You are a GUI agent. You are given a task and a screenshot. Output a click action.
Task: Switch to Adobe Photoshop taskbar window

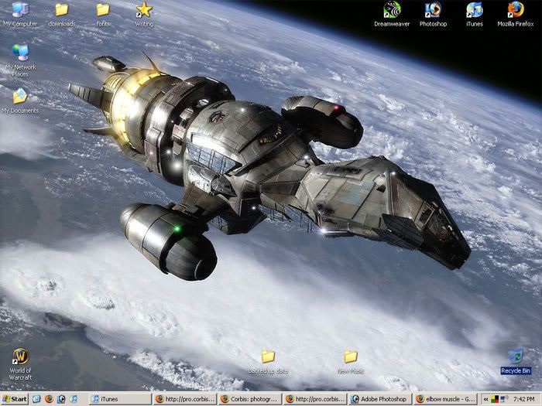(379, 399)
